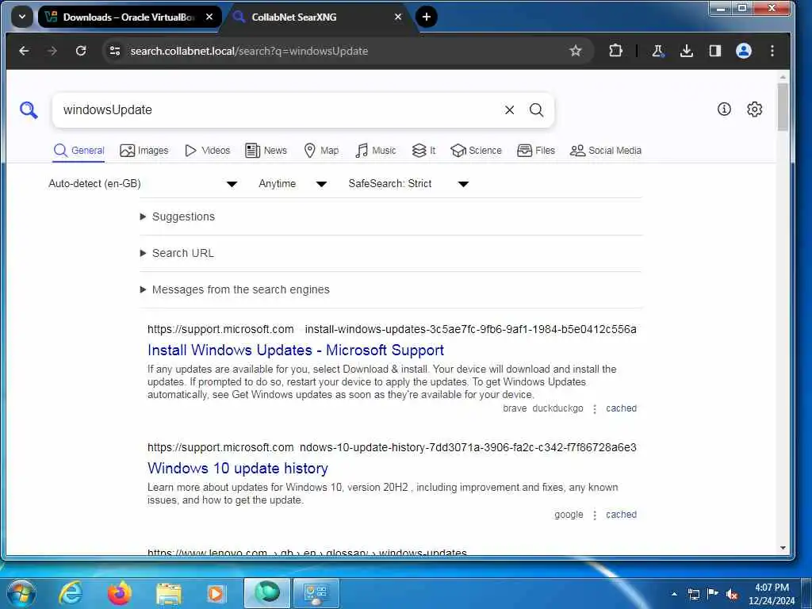
Task: Open the Auto-detect (en-GB) language dropdown
Action: click(x=143, y=184)
